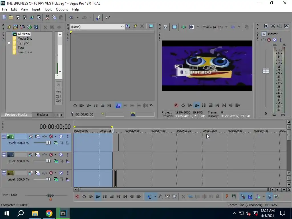Click the Media FX lightning icon in Project Media
The image size is (292, 219).
click(x=9, y=27)
